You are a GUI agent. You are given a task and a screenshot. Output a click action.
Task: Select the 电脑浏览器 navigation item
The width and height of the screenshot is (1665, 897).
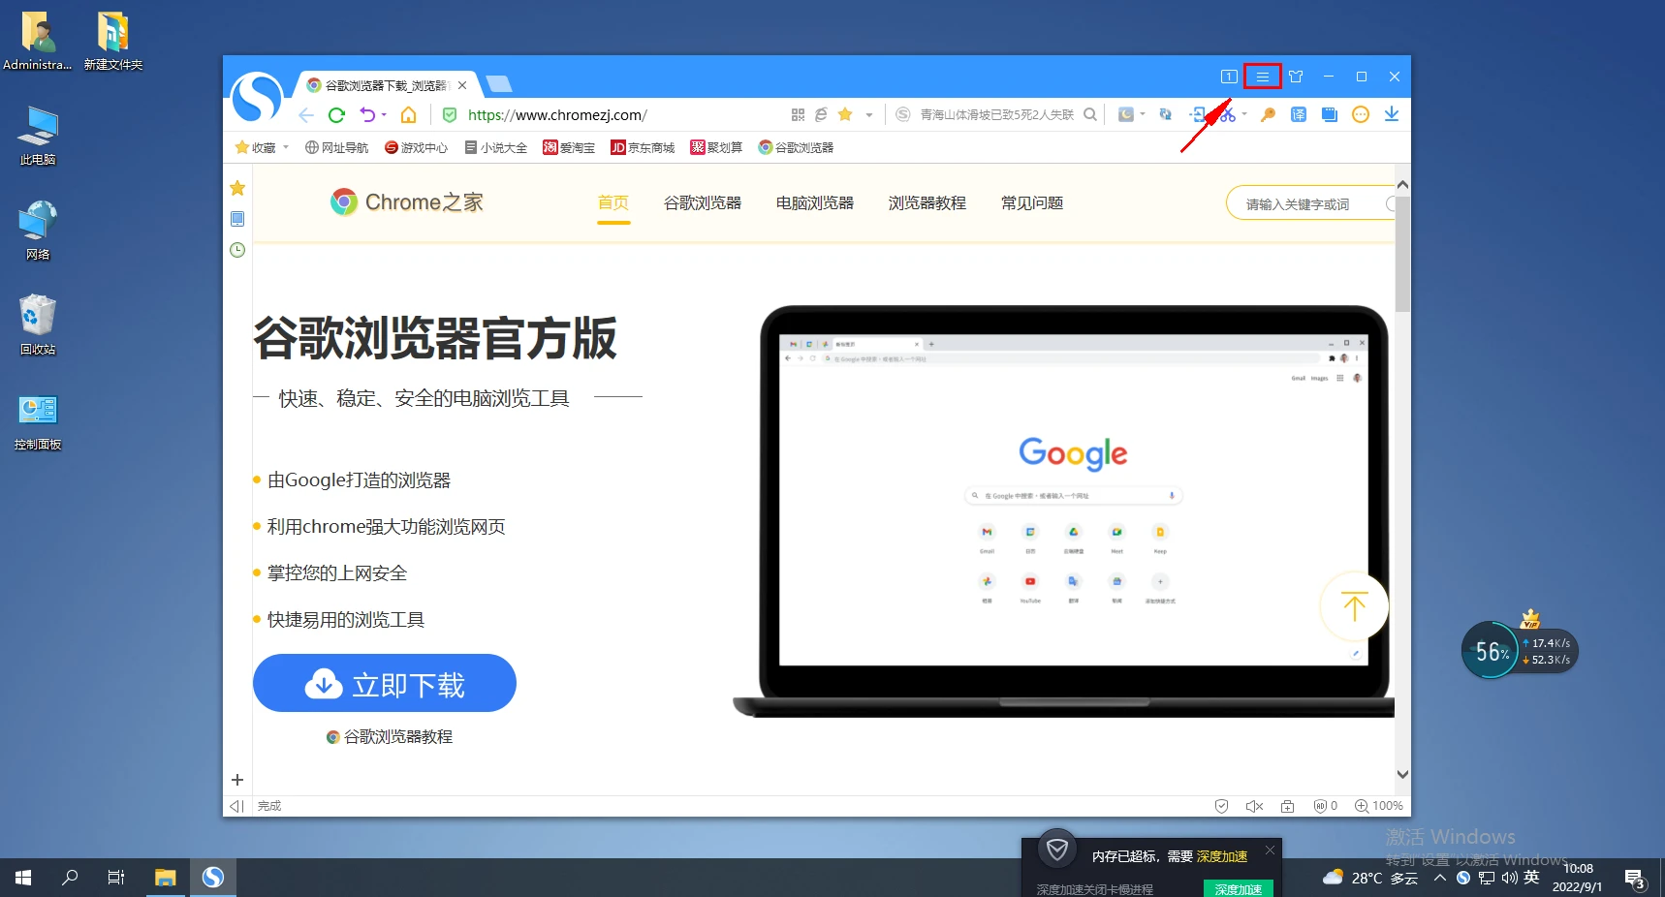[x=815, y=202]
